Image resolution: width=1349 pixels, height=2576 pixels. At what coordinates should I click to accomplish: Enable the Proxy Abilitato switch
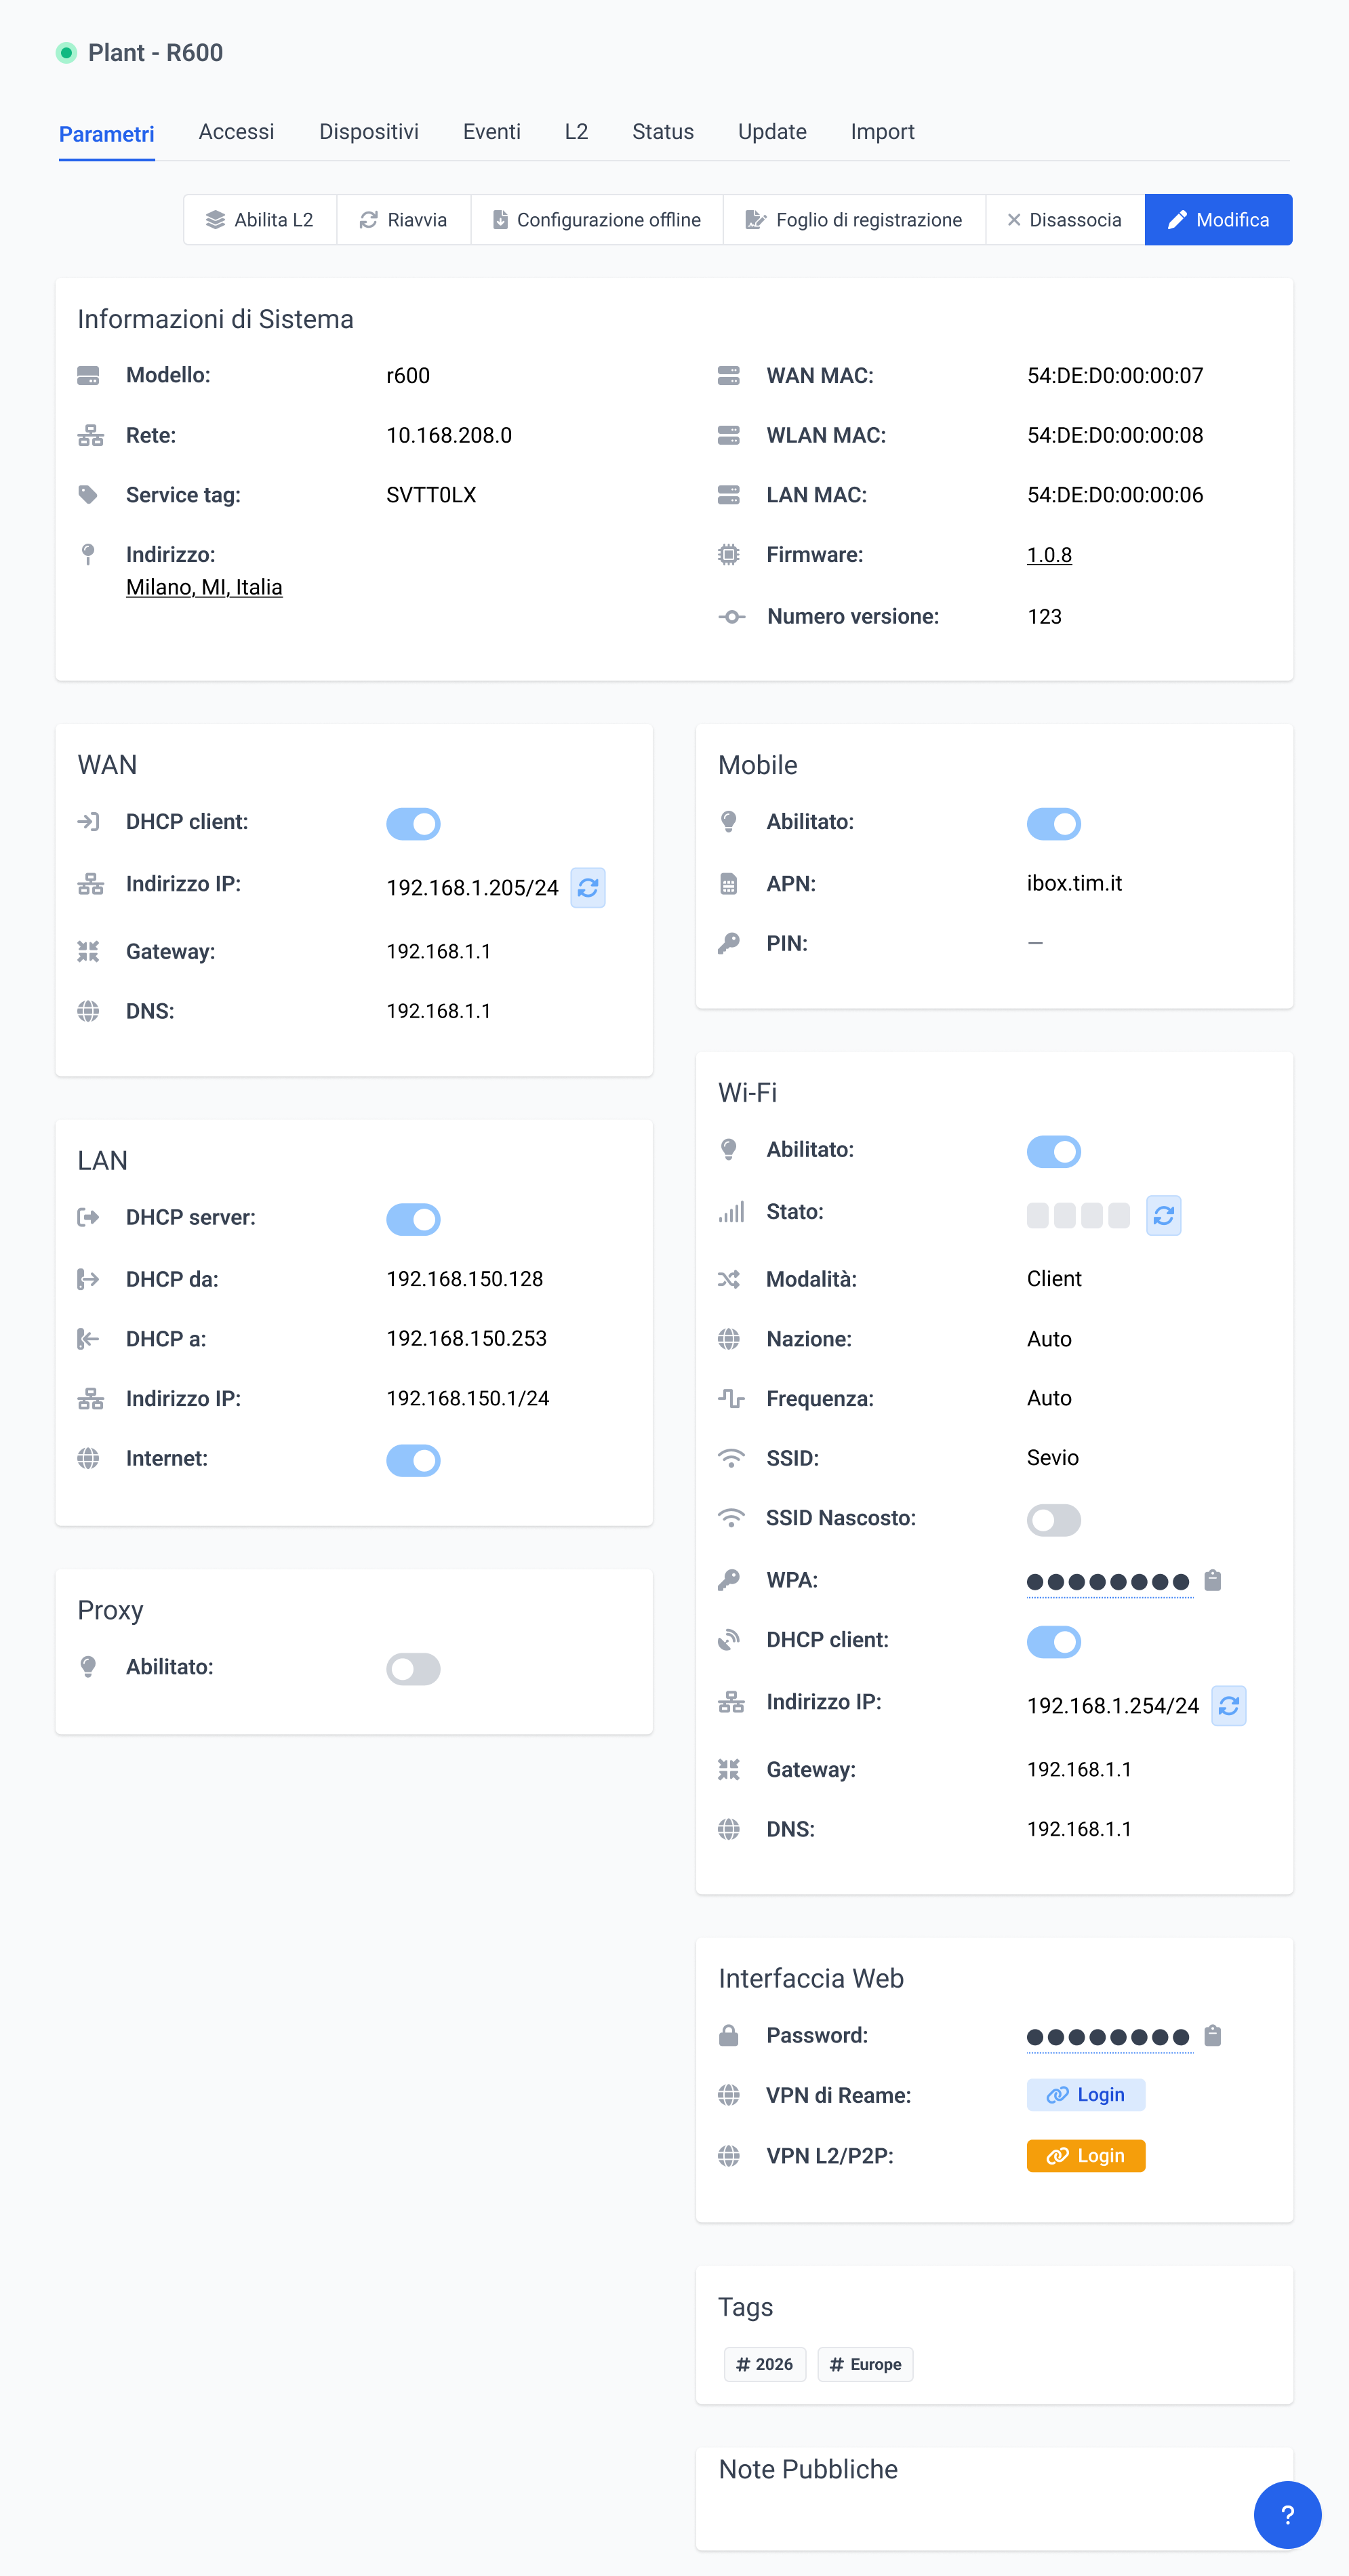413,1668
